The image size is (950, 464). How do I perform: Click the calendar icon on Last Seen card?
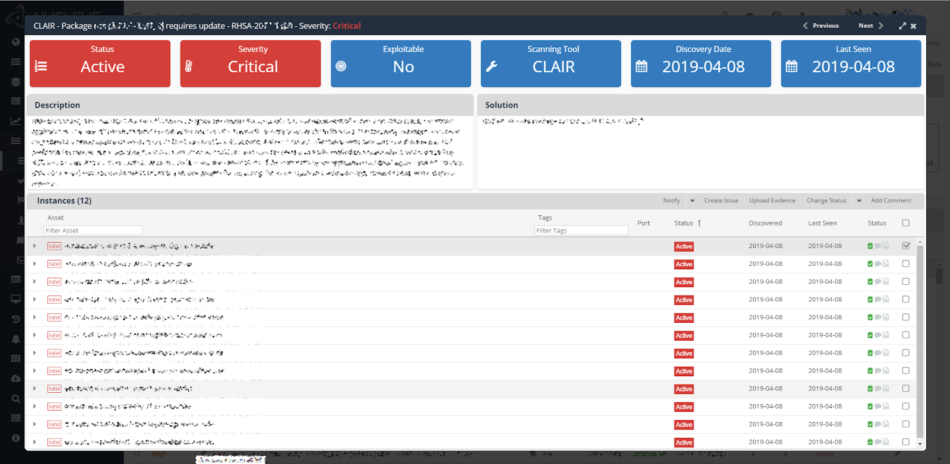[792, 66]
